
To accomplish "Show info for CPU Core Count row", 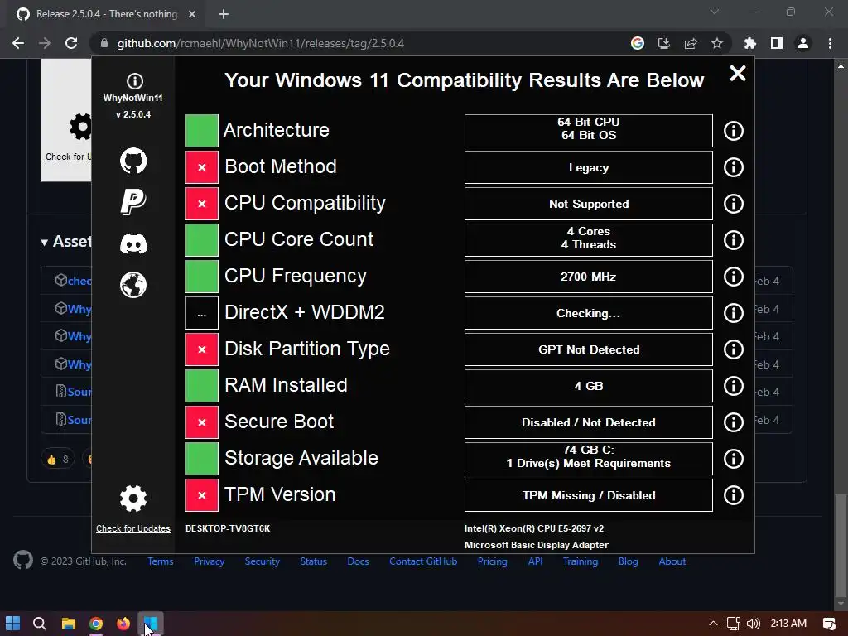I will click(734, 239).
